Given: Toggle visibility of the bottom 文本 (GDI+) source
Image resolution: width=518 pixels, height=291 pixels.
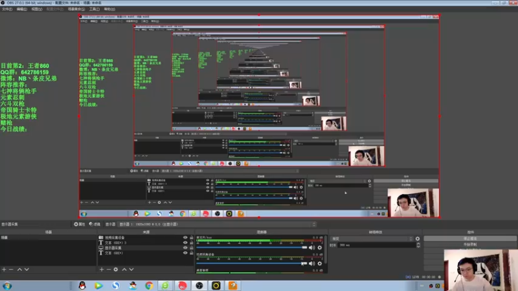Looking at the screenshot, I should [x=185, y=253].
